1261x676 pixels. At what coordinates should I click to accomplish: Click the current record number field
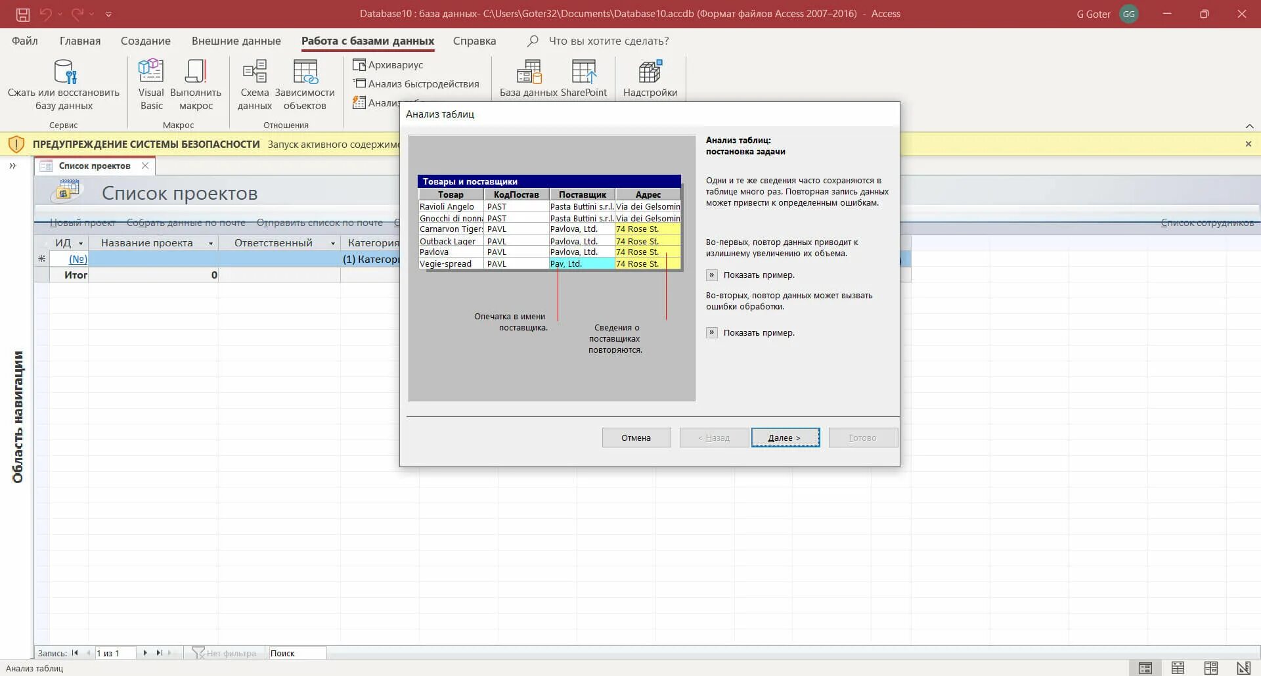[116, 653]
